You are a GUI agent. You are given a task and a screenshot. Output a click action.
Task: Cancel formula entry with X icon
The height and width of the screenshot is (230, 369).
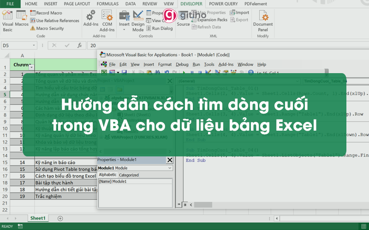54,46
